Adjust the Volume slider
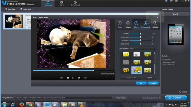Image resolution: width=191 pixels, height=107 pixels. pos(140,34)
